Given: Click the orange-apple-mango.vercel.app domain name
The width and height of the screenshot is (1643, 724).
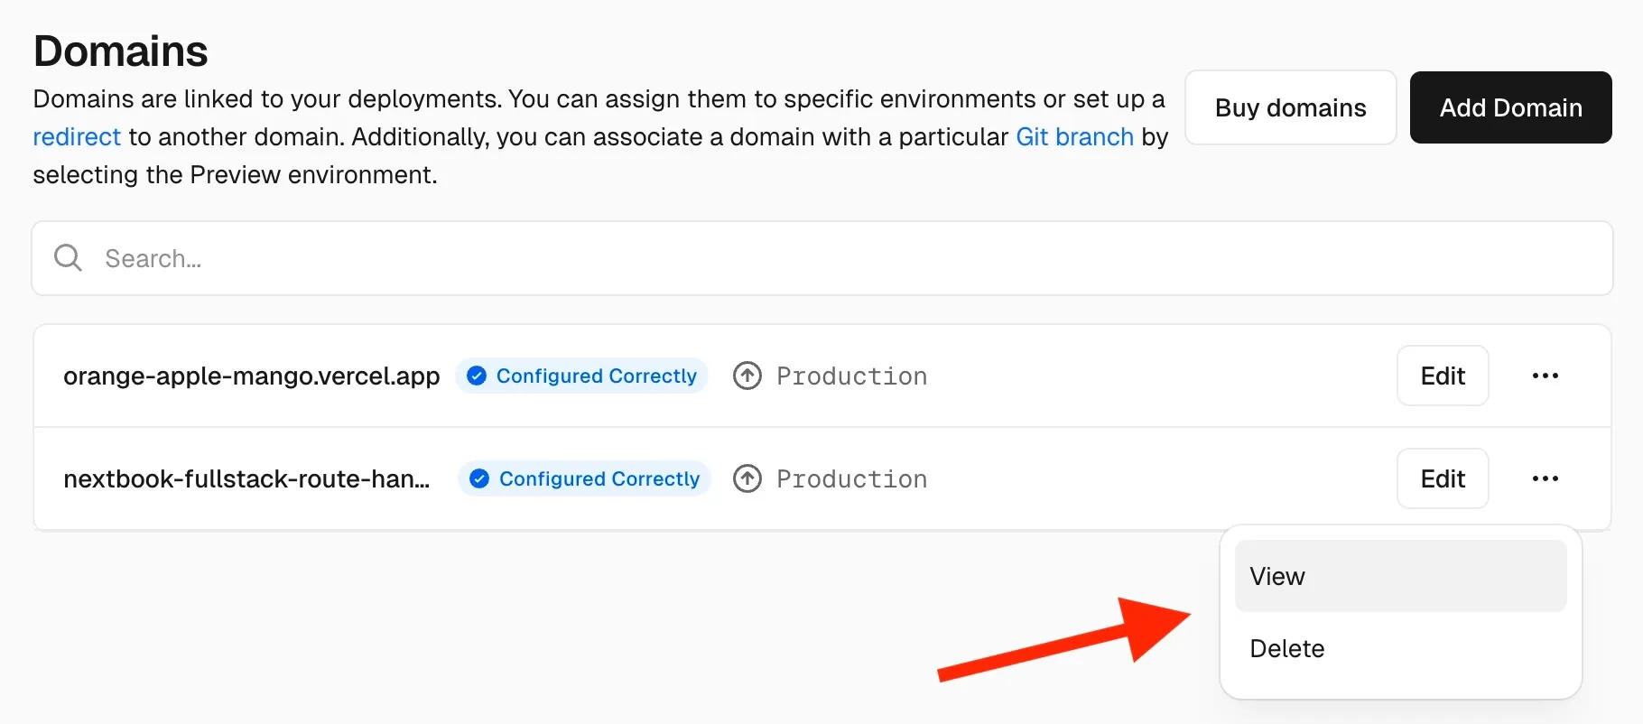Looking at the screenshot, I should 251,376.
